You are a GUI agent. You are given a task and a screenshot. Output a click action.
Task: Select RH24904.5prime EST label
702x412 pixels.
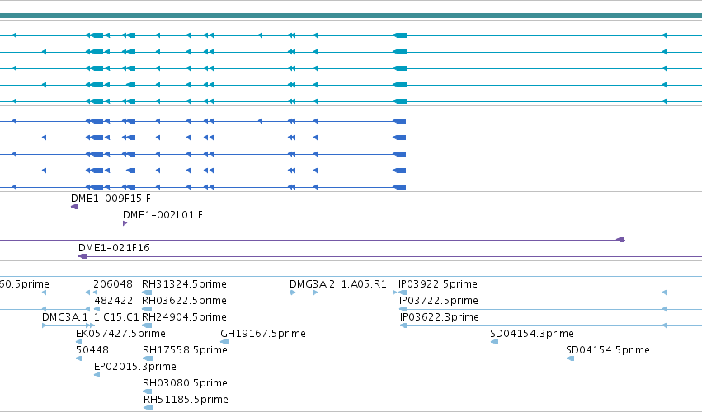click(x=184, y=317)
